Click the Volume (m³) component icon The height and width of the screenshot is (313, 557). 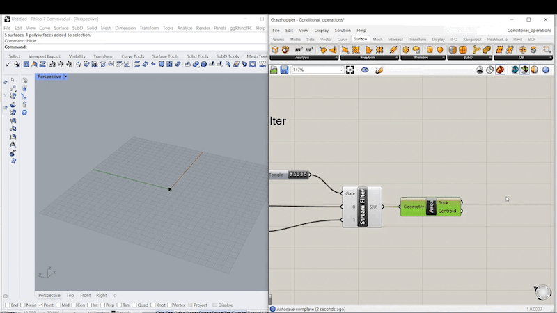[x=309, y=49]
